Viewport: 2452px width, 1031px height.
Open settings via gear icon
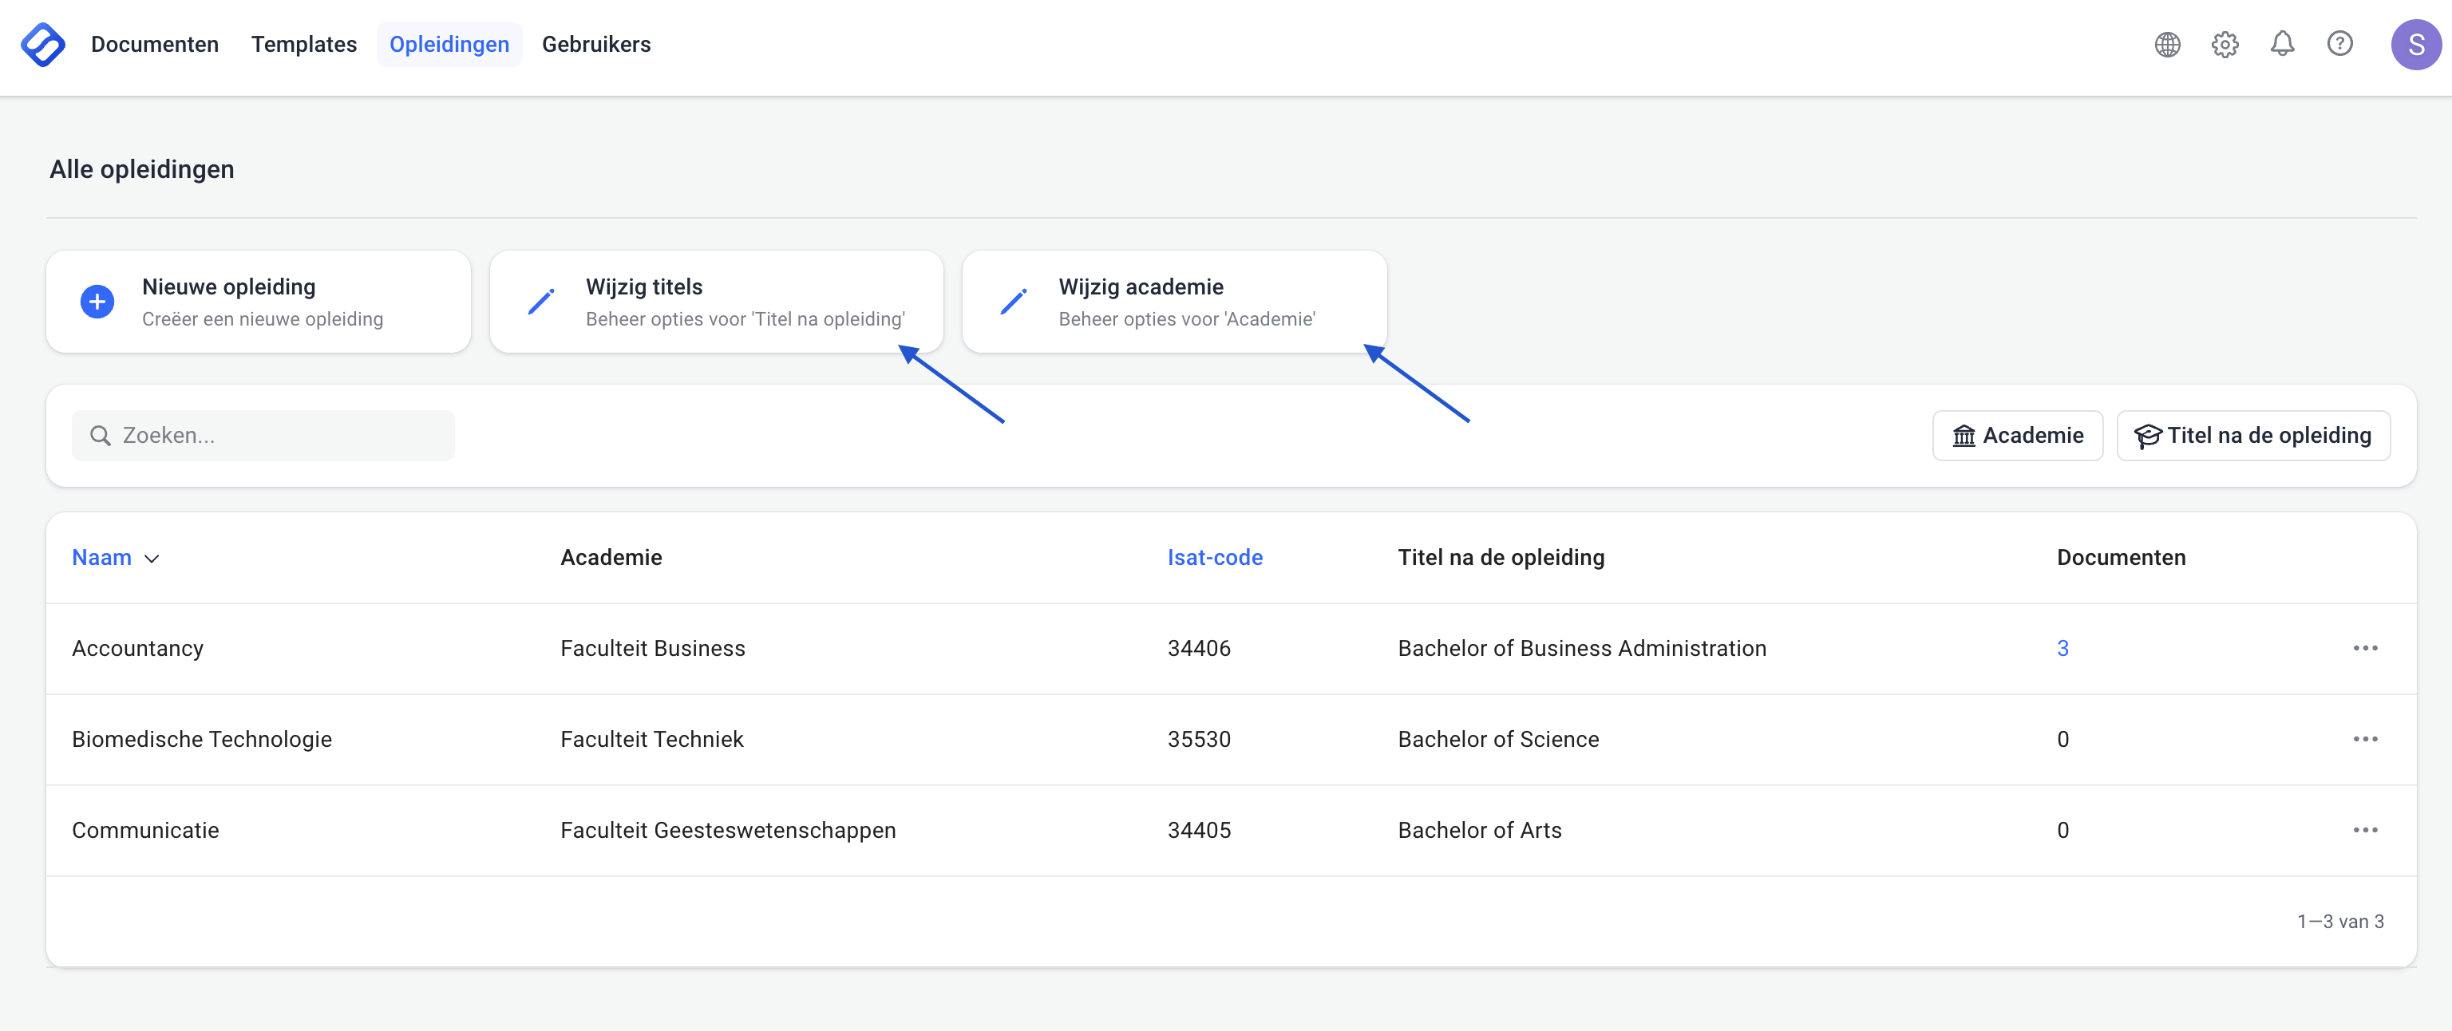pos(2224,44)
